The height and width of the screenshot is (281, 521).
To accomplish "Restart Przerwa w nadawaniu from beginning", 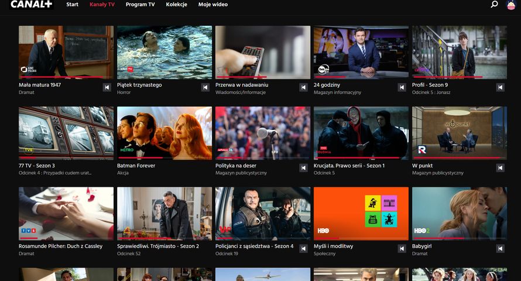I will (x=303, y=87).
